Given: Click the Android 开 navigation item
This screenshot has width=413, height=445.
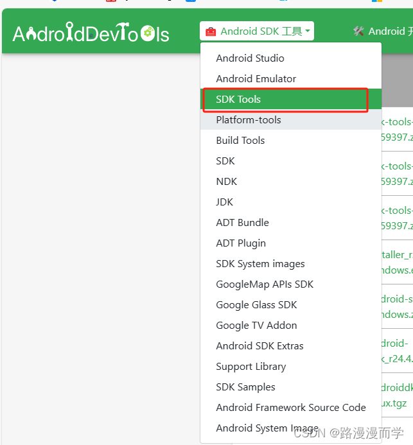Looking at the screenshot, I should click(383, 31).
